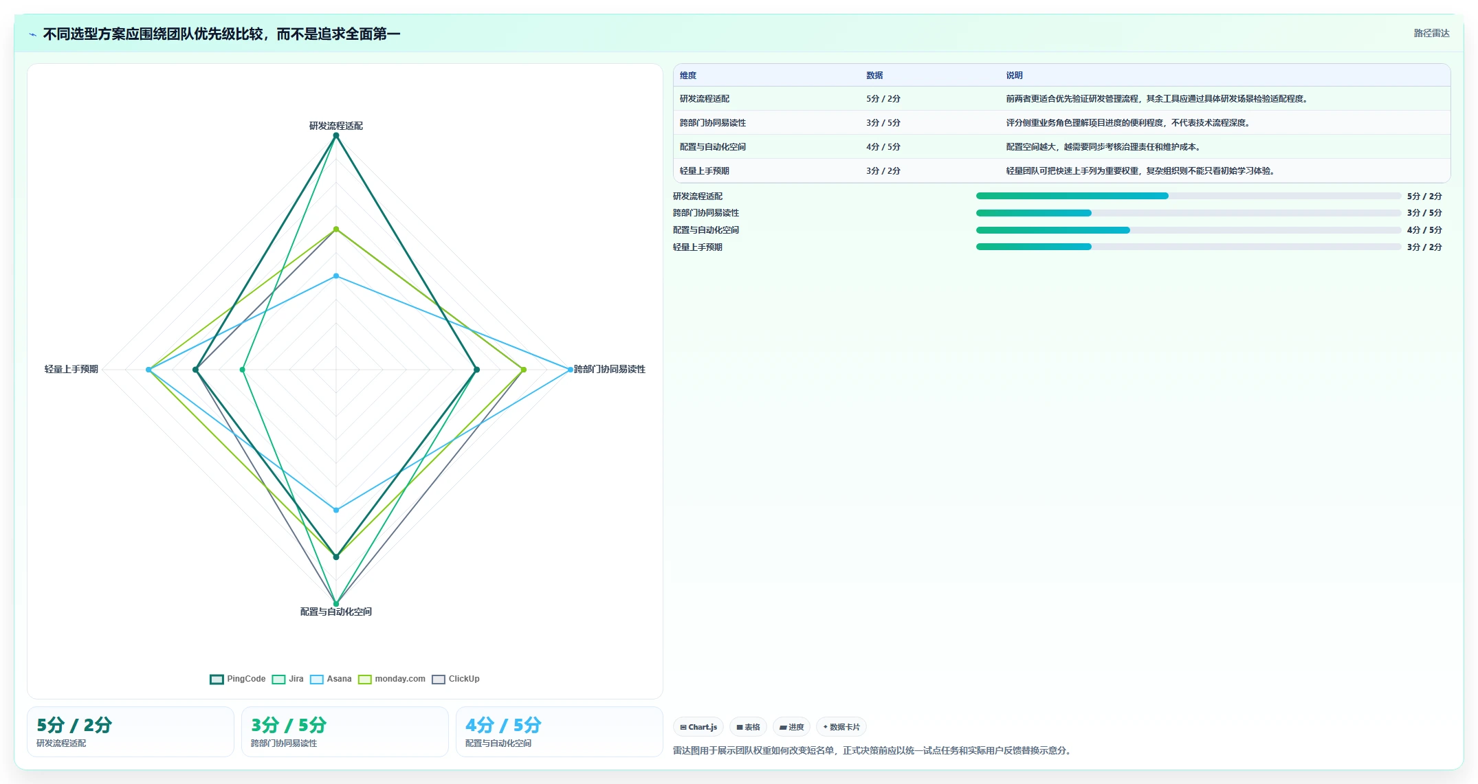Click the 研发流程适配 progress bar
Viewport: 1478px width, 784px height.
point(1188,196)
